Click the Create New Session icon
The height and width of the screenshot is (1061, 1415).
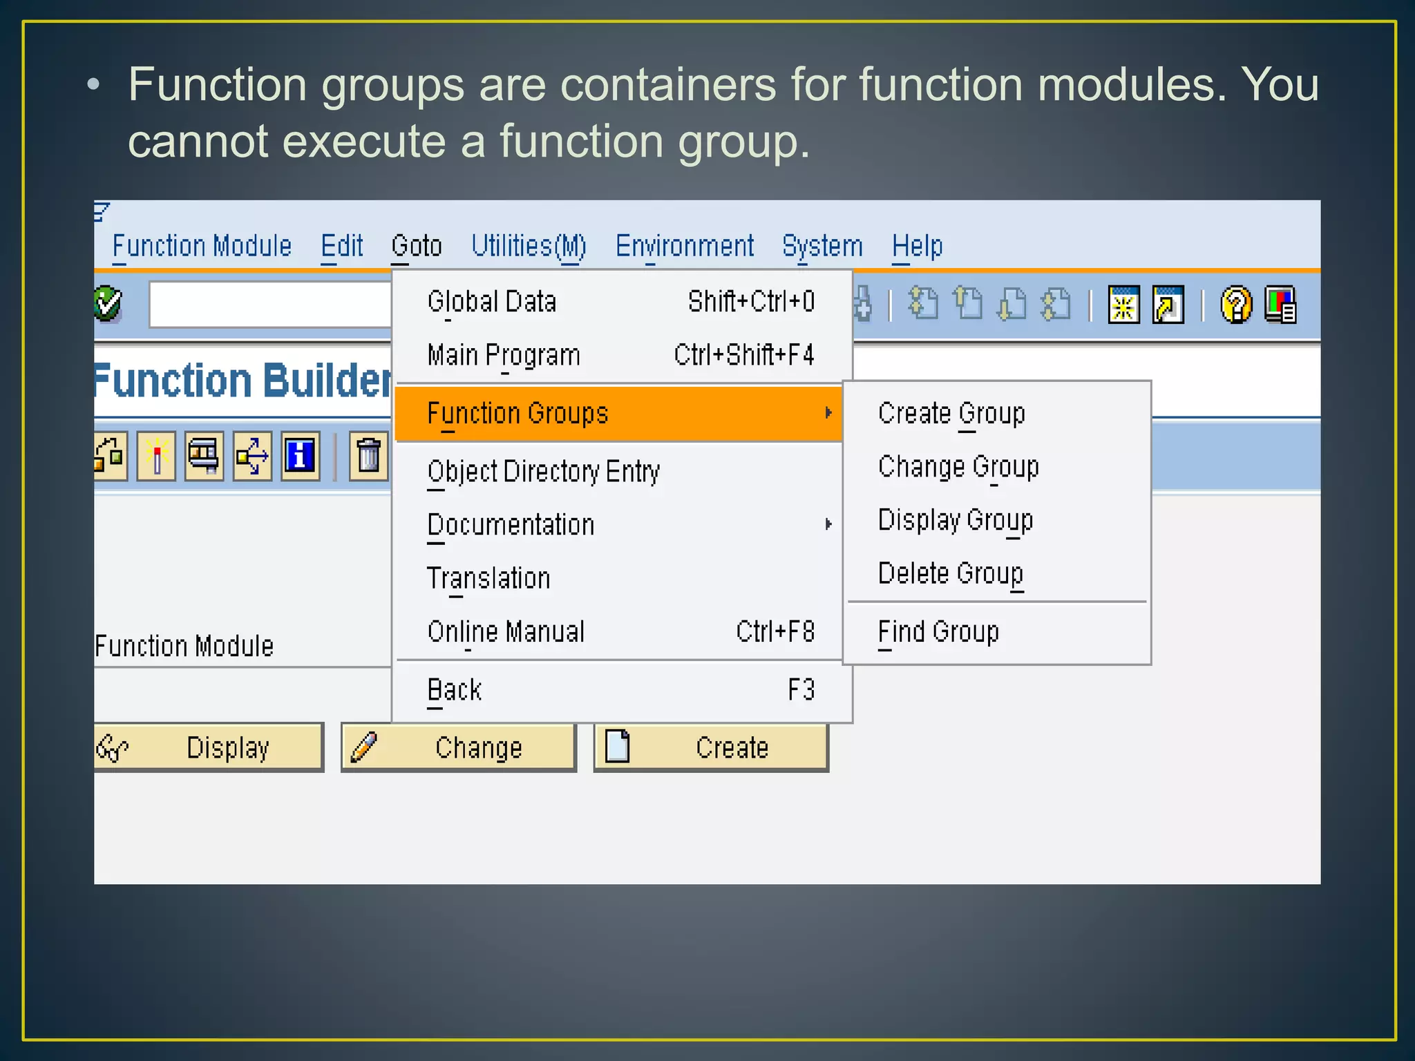1123,305
